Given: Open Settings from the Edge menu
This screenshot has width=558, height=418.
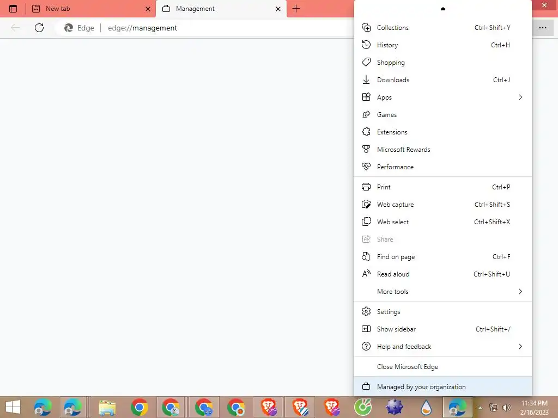Looking at the screenshot, I should [x=442, y=312].
